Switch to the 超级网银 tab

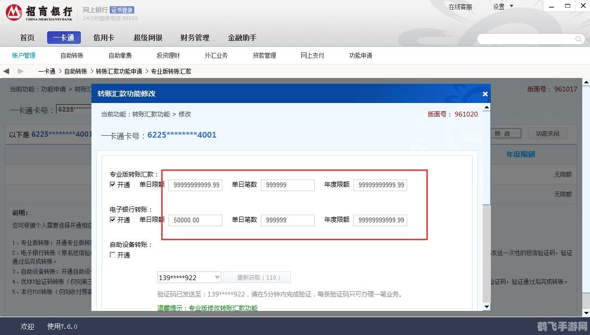[148, 38]
